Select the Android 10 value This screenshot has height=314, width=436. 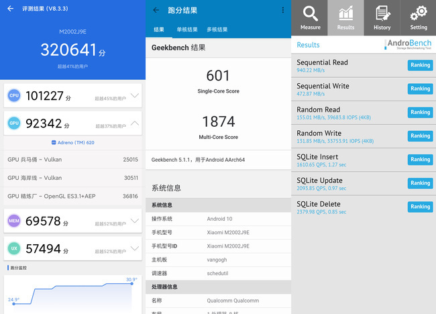point(219,219)
